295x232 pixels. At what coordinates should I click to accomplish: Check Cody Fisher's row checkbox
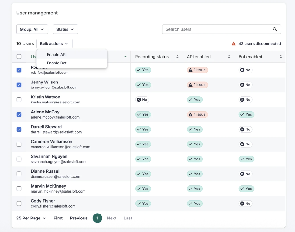tap(19, 204)
